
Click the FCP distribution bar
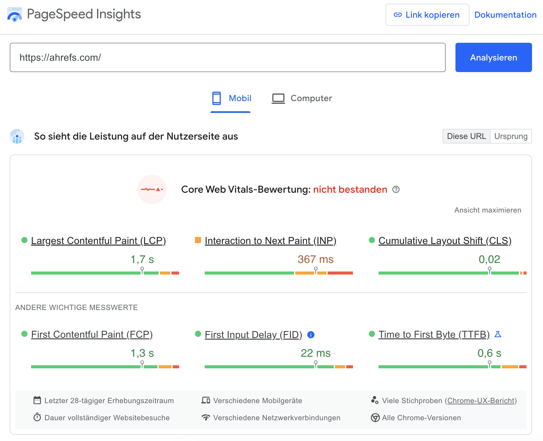[105, 367]
